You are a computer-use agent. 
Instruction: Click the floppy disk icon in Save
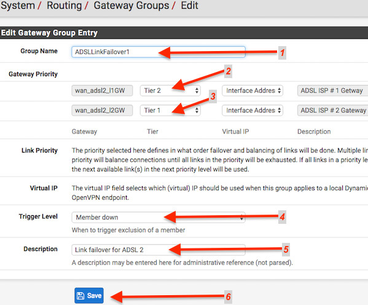(x=80, y=296)
